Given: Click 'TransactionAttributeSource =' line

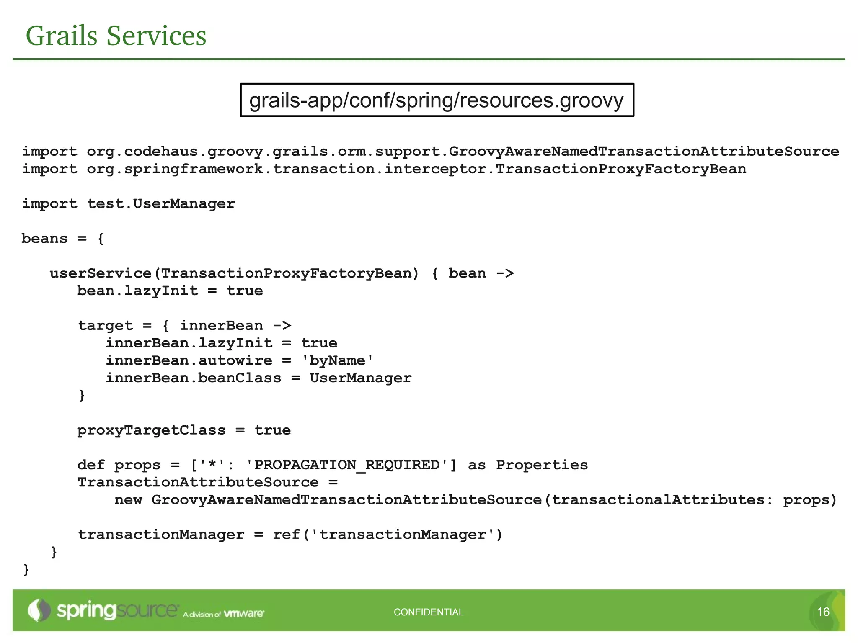Looking at the screenshot, I should [208, 482].
